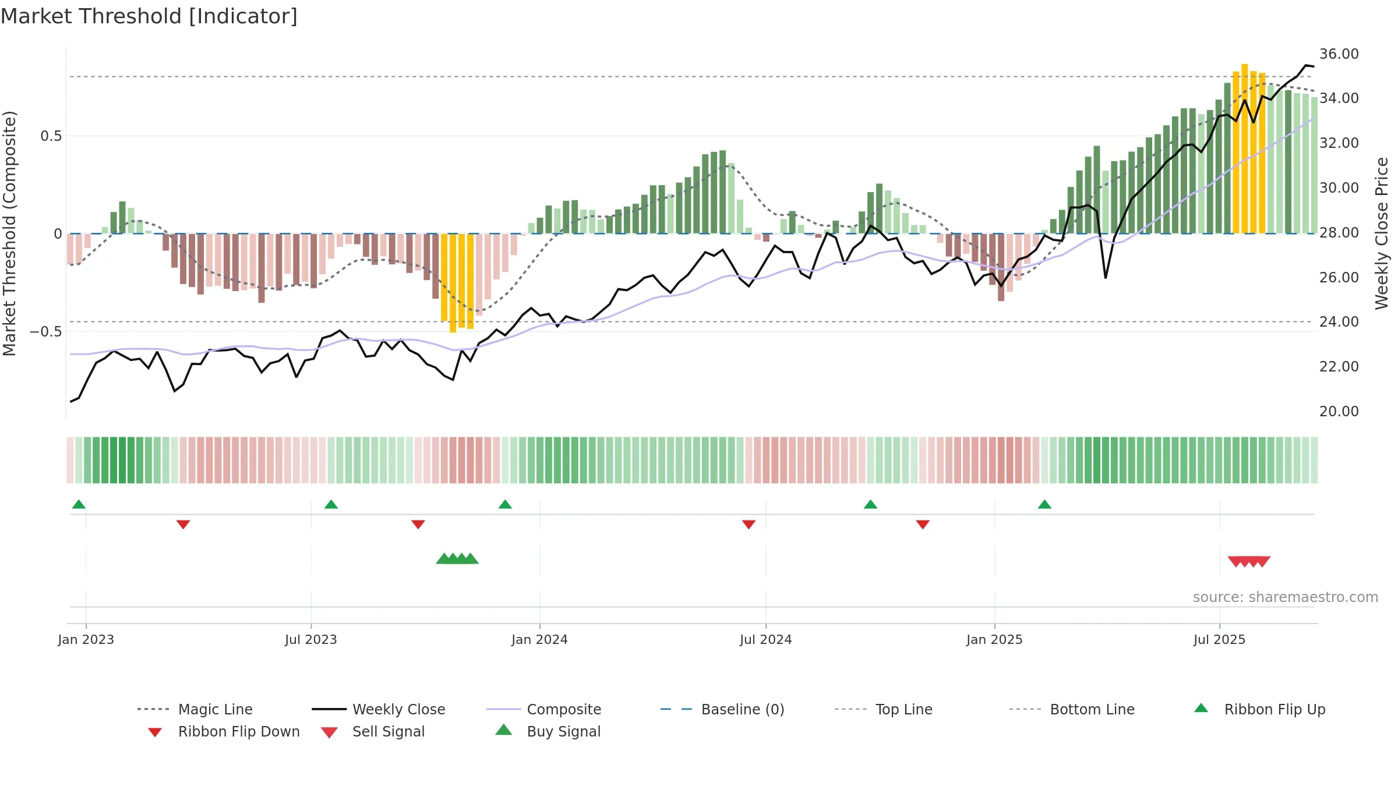Click the 28.00 price axis label

click(1339, 232)
